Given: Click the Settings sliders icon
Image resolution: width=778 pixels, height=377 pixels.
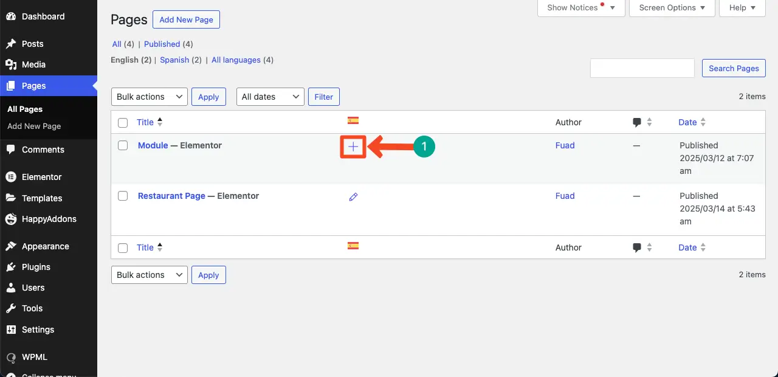Looking at the screenshot, I should click(11, 330).
